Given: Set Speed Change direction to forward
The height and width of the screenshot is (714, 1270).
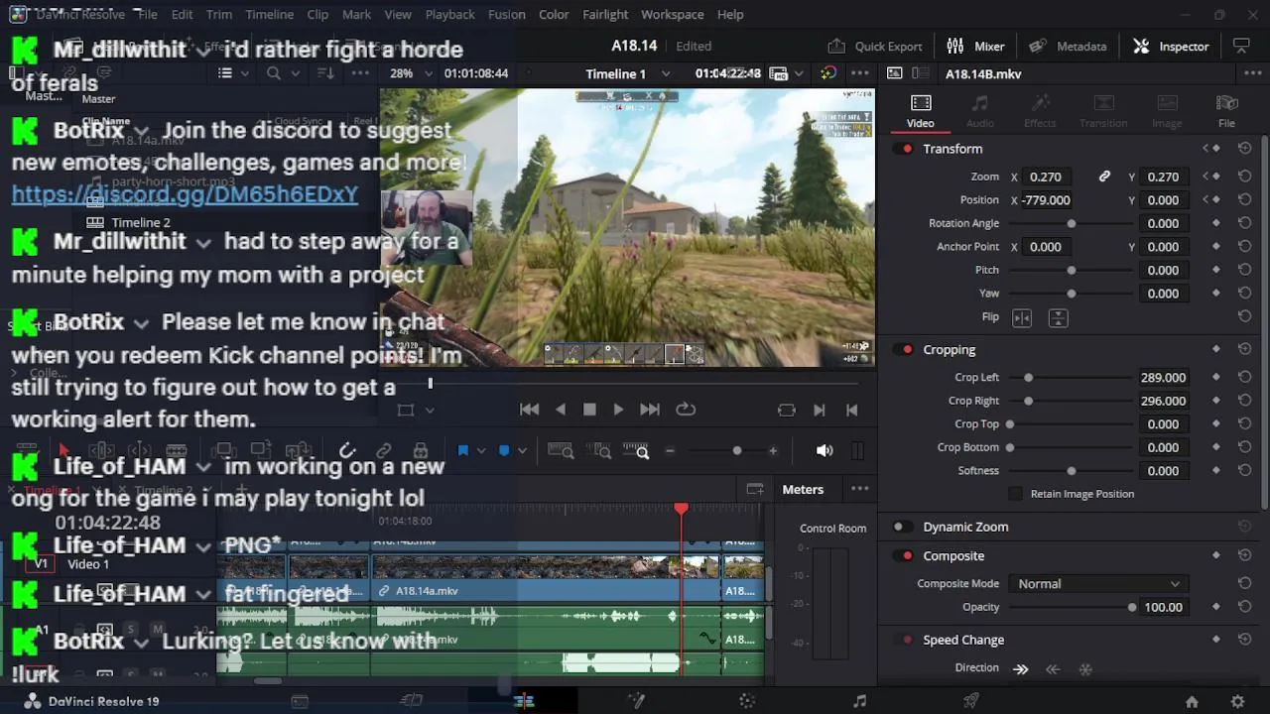Looking at the screenshot, I should [x=1020, y=669].
